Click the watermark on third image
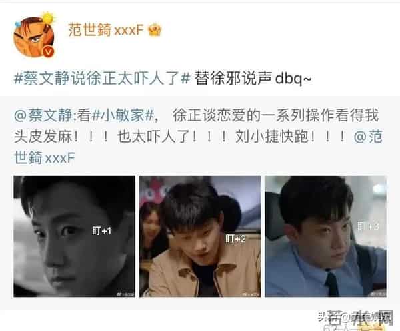The width and height of the screenshot is (400, 331). [377, 294]
